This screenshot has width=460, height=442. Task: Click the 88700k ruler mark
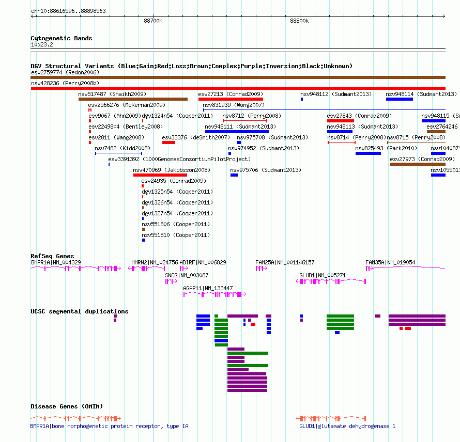(153, 21)
